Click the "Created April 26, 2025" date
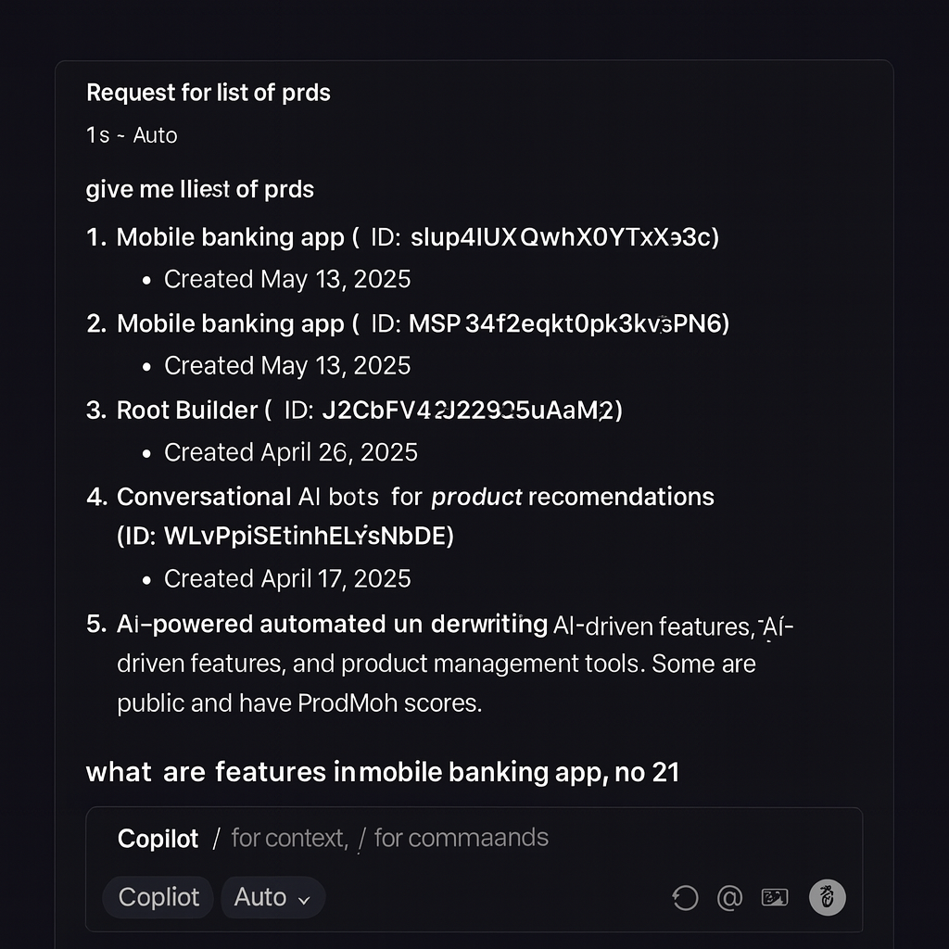The height and width of the screenshot is (949, 949). click(x=290, y=452)
